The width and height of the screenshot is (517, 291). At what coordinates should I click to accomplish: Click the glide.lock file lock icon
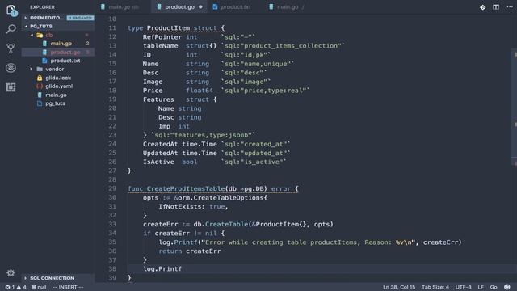click(40, 78)
